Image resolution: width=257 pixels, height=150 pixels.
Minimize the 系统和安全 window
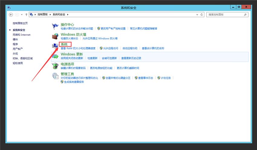233,7
